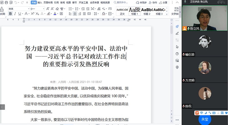This screenshot has height=125, width=228.
Task: Click the format painter brush icon
Action: click(2, 9)
